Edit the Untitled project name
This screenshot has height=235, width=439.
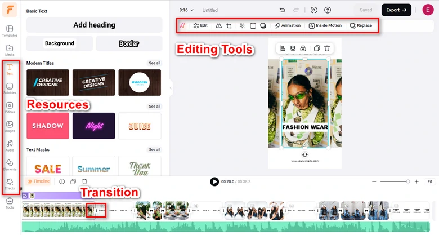tap(210, 10)
